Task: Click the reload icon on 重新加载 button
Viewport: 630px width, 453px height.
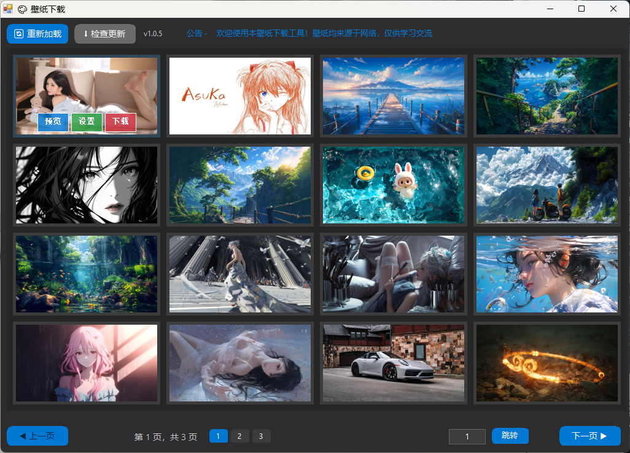Action: coord(19,34)
